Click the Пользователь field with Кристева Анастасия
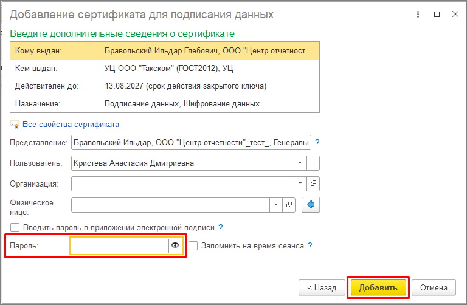Viewport: 467px width, 305px height. tap(182, 163)
